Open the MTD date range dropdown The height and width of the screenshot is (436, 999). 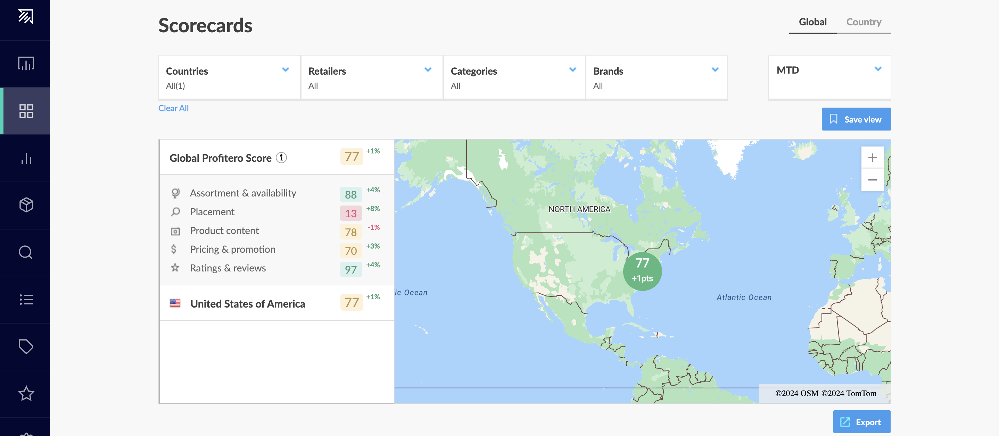829,77
